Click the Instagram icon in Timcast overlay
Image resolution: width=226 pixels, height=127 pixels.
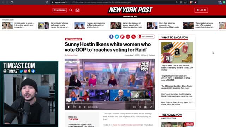tap(25, 71)
